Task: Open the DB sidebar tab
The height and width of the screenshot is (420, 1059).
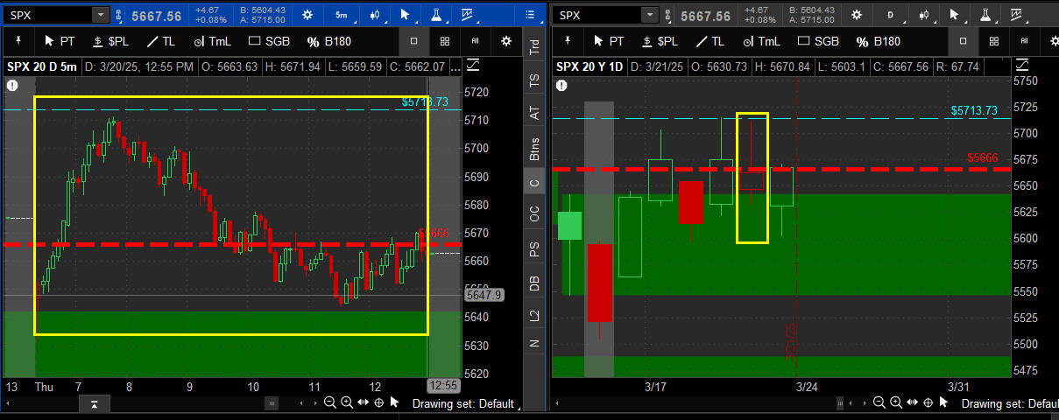Action: 534,283
